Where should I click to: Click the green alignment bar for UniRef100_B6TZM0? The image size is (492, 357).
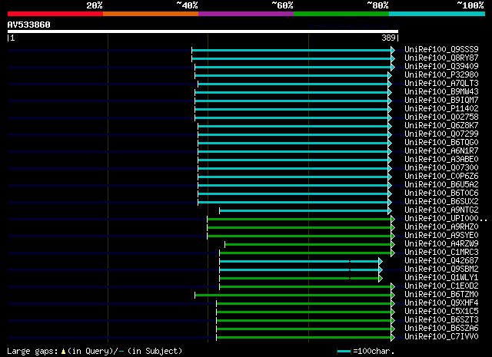[293, 296]
